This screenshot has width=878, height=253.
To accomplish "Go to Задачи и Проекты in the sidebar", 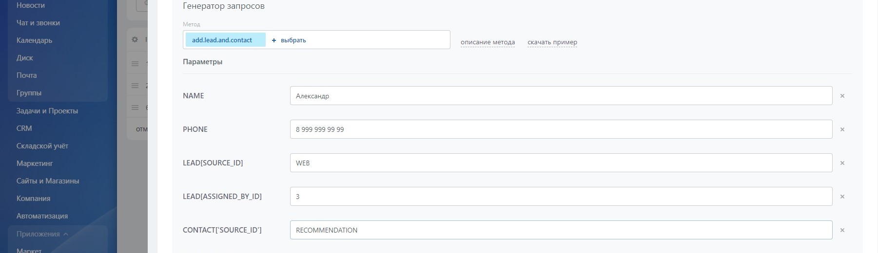I will tap(47, 111).
